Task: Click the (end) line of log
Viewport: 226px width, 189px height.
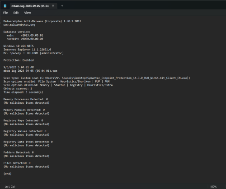Action: pyautogui.click(x=7, y=174)
